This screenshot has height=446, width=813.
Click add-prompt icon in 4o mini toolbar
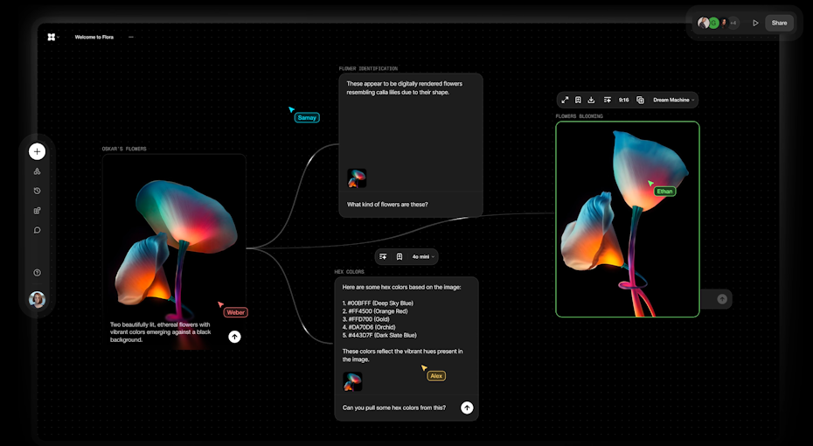(x=383, y=257)
